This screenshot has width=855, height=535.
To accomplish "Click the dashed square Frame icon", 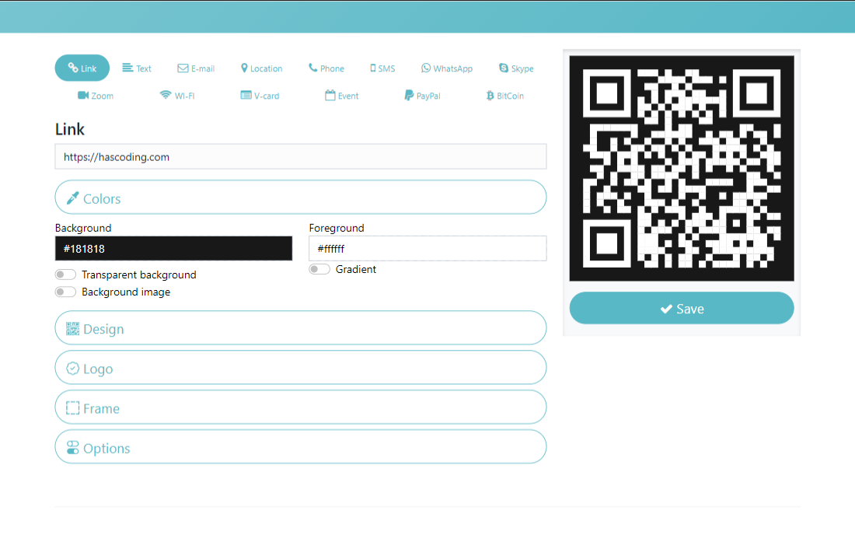I will [x=72, y=408].
